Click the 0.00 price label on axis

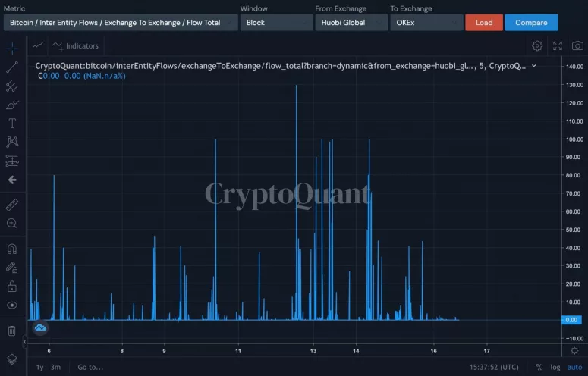(571, 320)
